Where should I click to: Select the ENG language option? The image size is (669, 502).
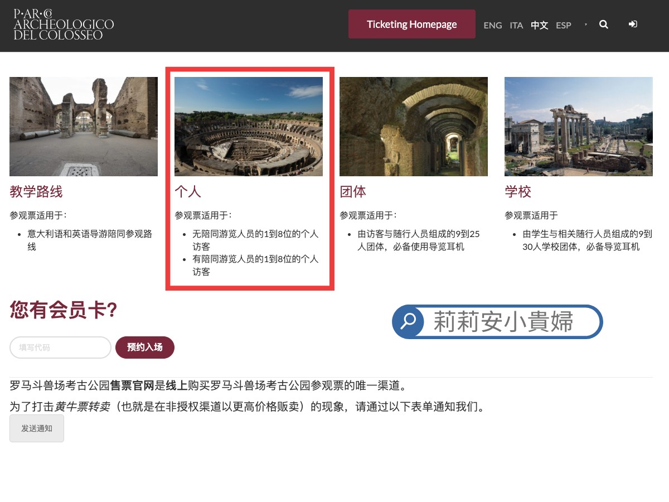(x=492, y=25)
